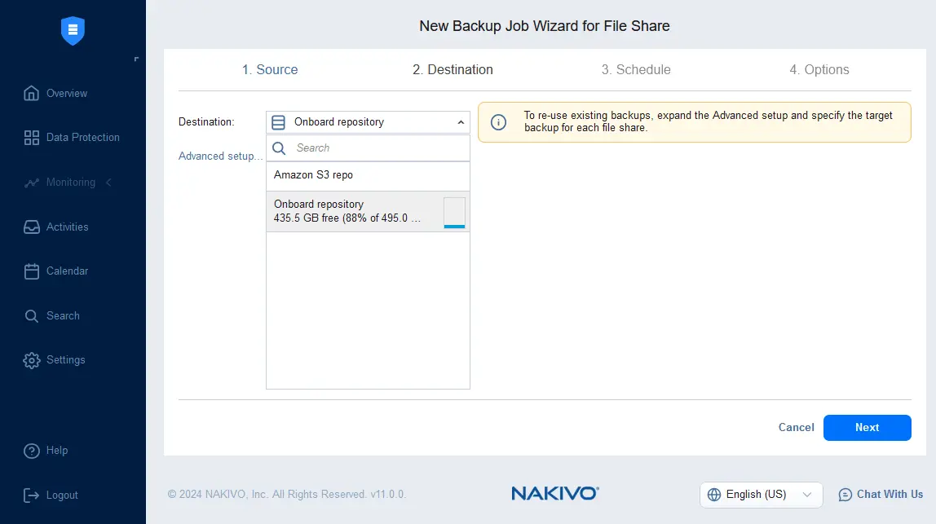Click the Settings gear icon

32,360
